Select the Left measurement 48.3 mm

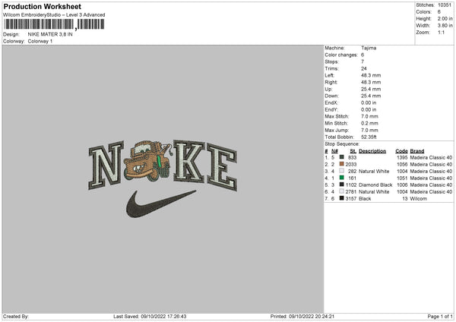coord(371,75)
